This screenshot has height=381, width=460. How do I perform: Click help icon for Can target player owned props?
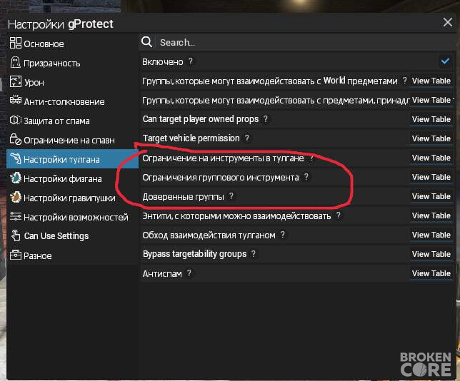click(x=266, y=118)
